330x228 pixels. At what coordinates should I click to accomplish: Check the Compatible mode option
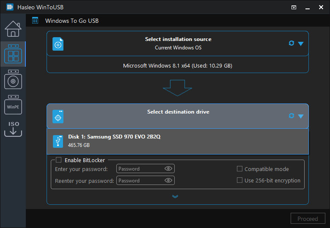pos(239,169)
